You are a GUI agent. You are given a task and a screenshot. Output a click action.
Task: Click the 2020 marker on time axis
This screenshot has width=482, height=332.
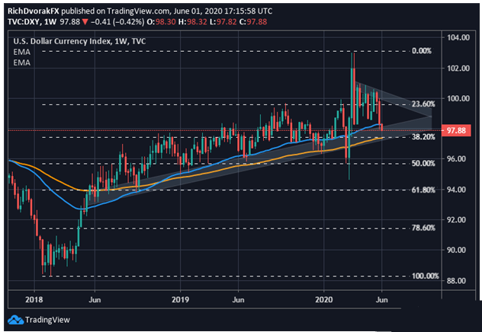point(323,299)
